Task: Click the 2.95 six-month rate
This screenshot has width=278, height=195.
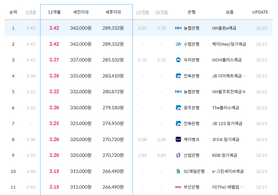Action: pyautogui.click(x=31, y=187)
